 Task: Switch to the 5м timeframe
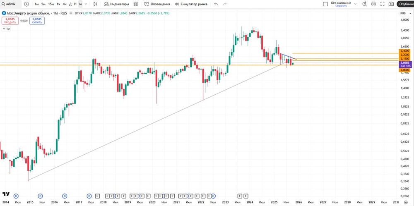point(43,4)
